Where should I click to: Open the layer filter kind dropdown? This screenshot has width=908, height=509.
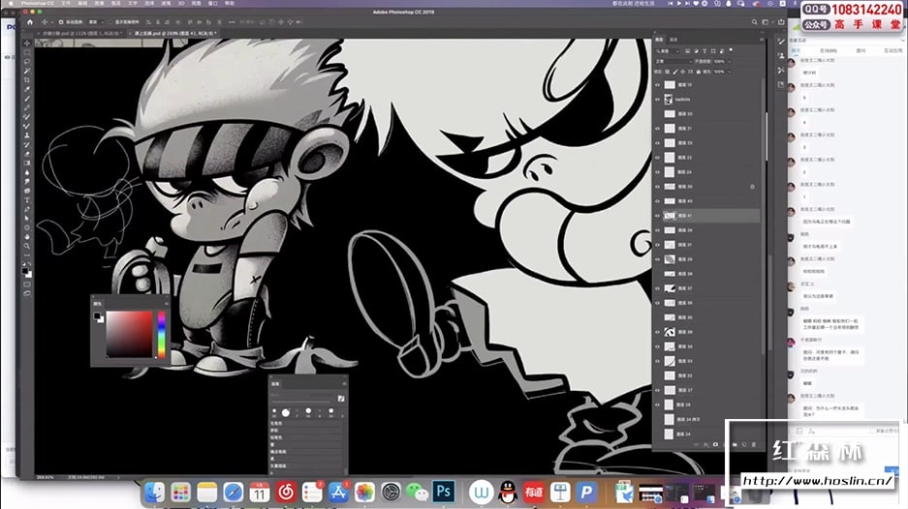pyautogui.click(x=669, y=51)
